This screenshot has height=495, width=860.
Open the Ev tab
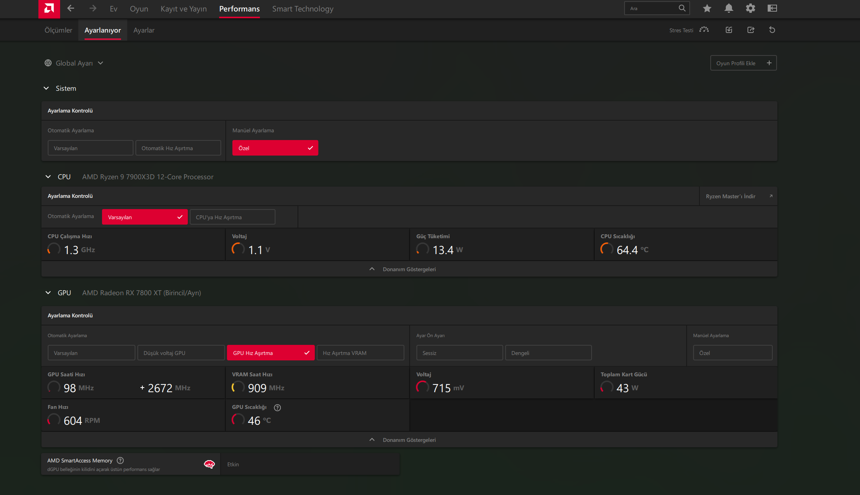point(113,9)
